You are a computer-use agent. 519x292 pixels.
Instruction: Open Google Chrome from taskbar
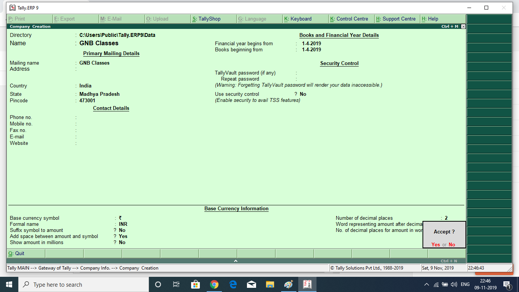(214, 284)
